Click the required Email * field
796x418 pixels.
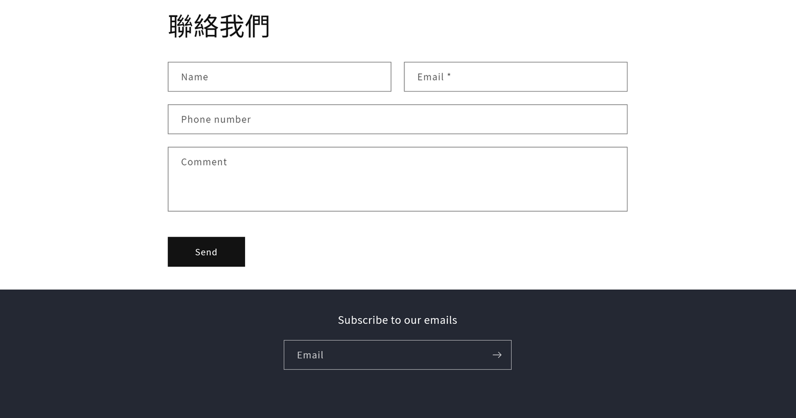[515, 77]
